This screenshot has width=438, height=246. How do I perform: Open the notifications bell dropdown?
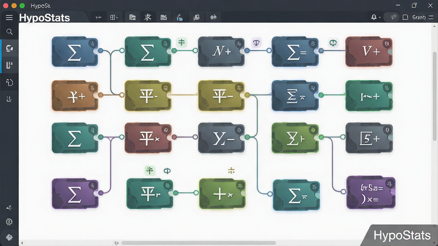(376, 17)
